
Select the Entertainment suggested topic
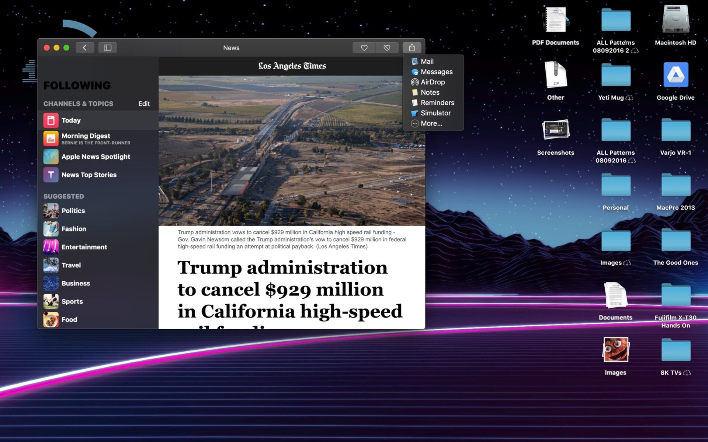click(84, 247)
